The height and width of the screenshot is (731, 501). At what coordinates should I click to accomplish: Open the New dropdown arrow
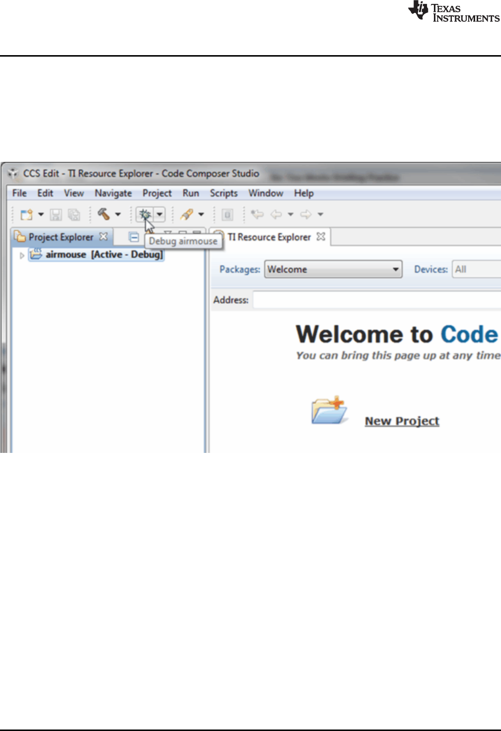tap(41, 215)
